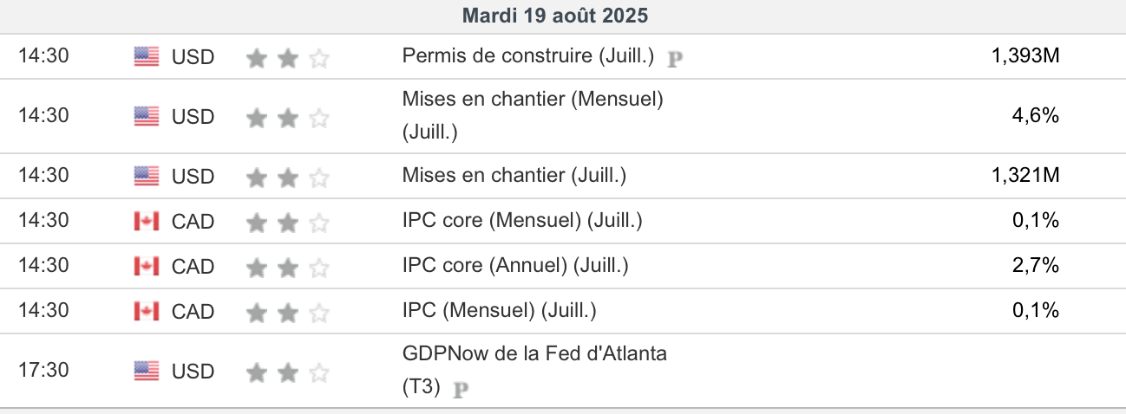Open the IPC core (Annuel) (Juill.) event

515,266
